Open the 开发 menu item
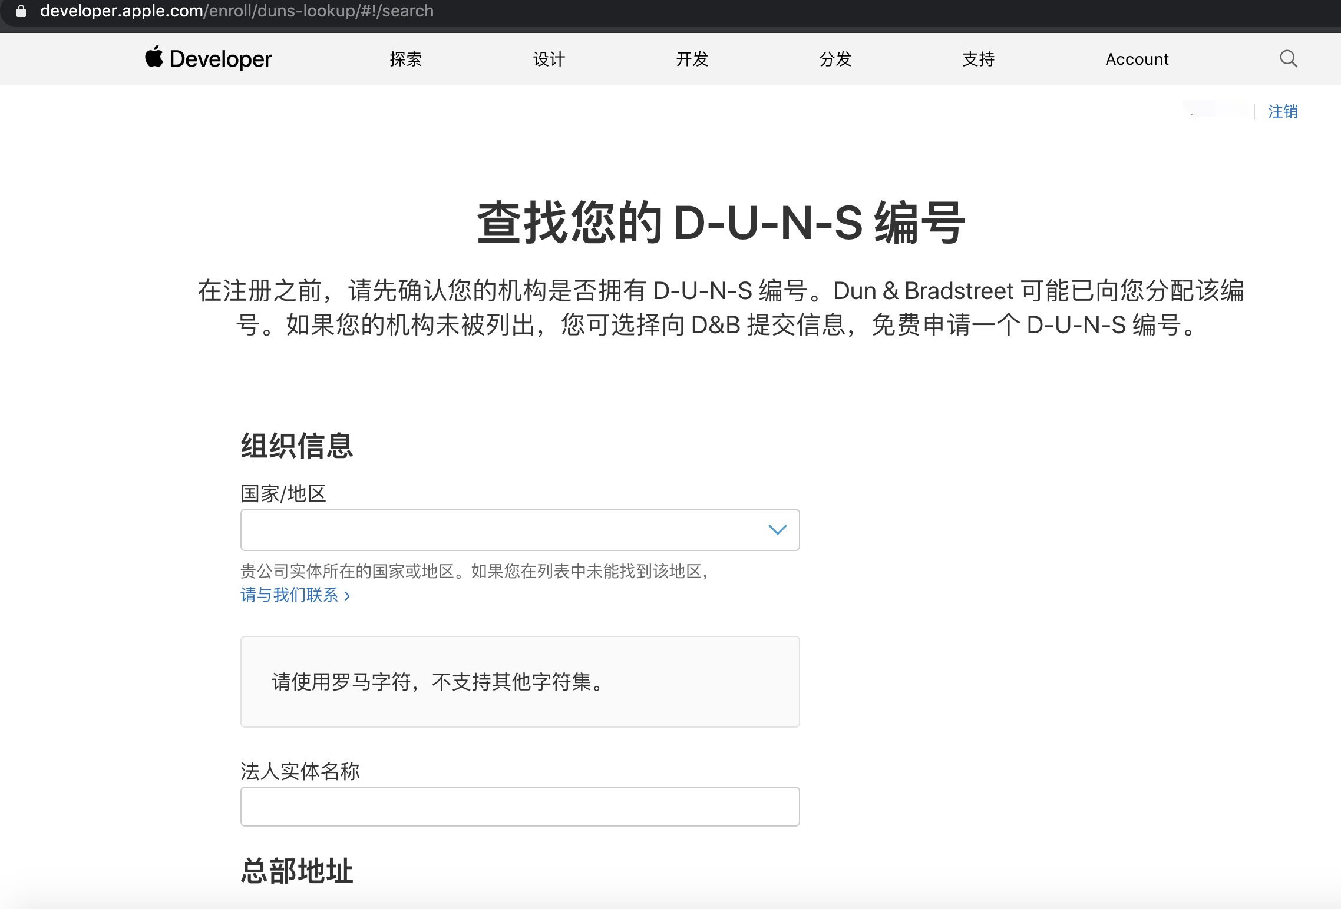 [692, 59]
